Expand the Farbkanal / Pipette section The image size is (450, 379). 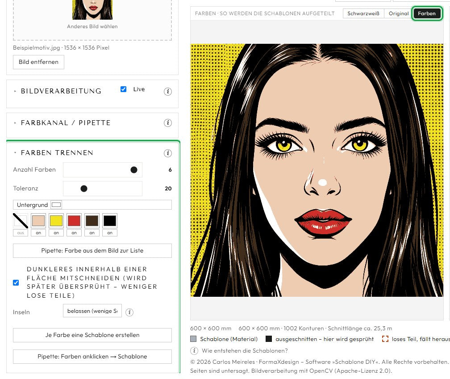click(66, 123)
